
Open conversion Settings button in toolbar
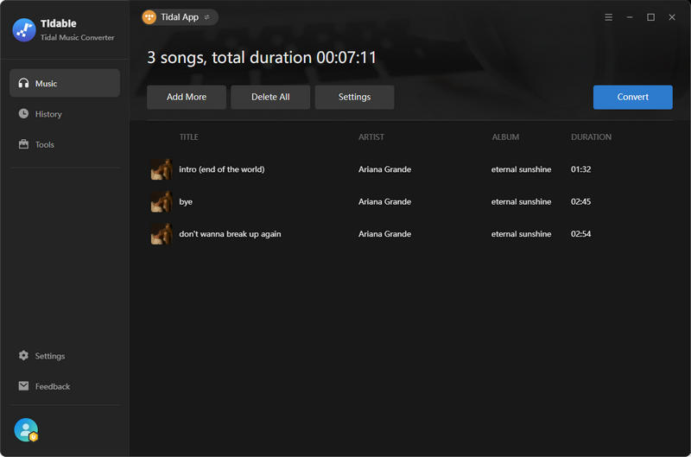coord(354,97)
